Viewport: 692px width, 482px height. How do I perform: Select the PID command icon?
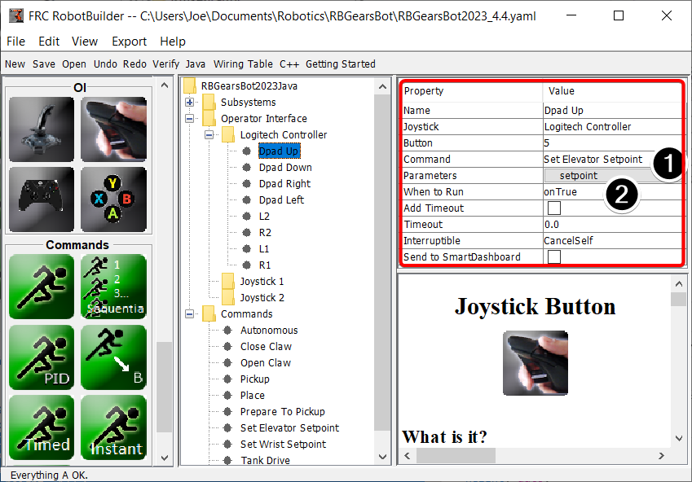pyautogui.click(x=41, y=357)
